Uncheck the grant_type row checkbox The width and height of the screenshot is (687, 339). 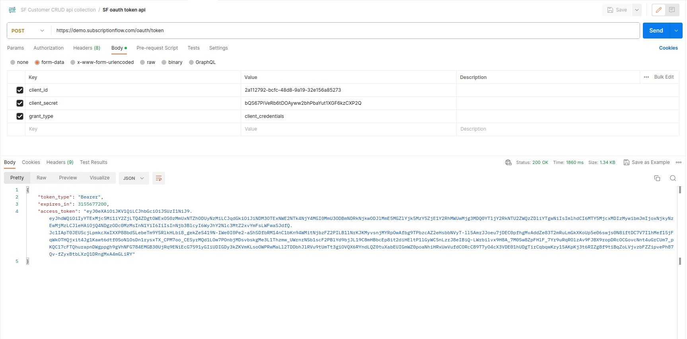tap(20, 116)
